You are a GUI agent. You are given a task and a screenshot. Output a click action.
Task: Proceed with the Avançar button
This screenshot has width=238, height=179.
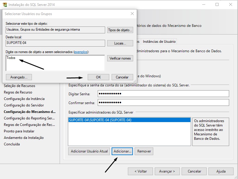pyautogui.click(x=167, y=171)
